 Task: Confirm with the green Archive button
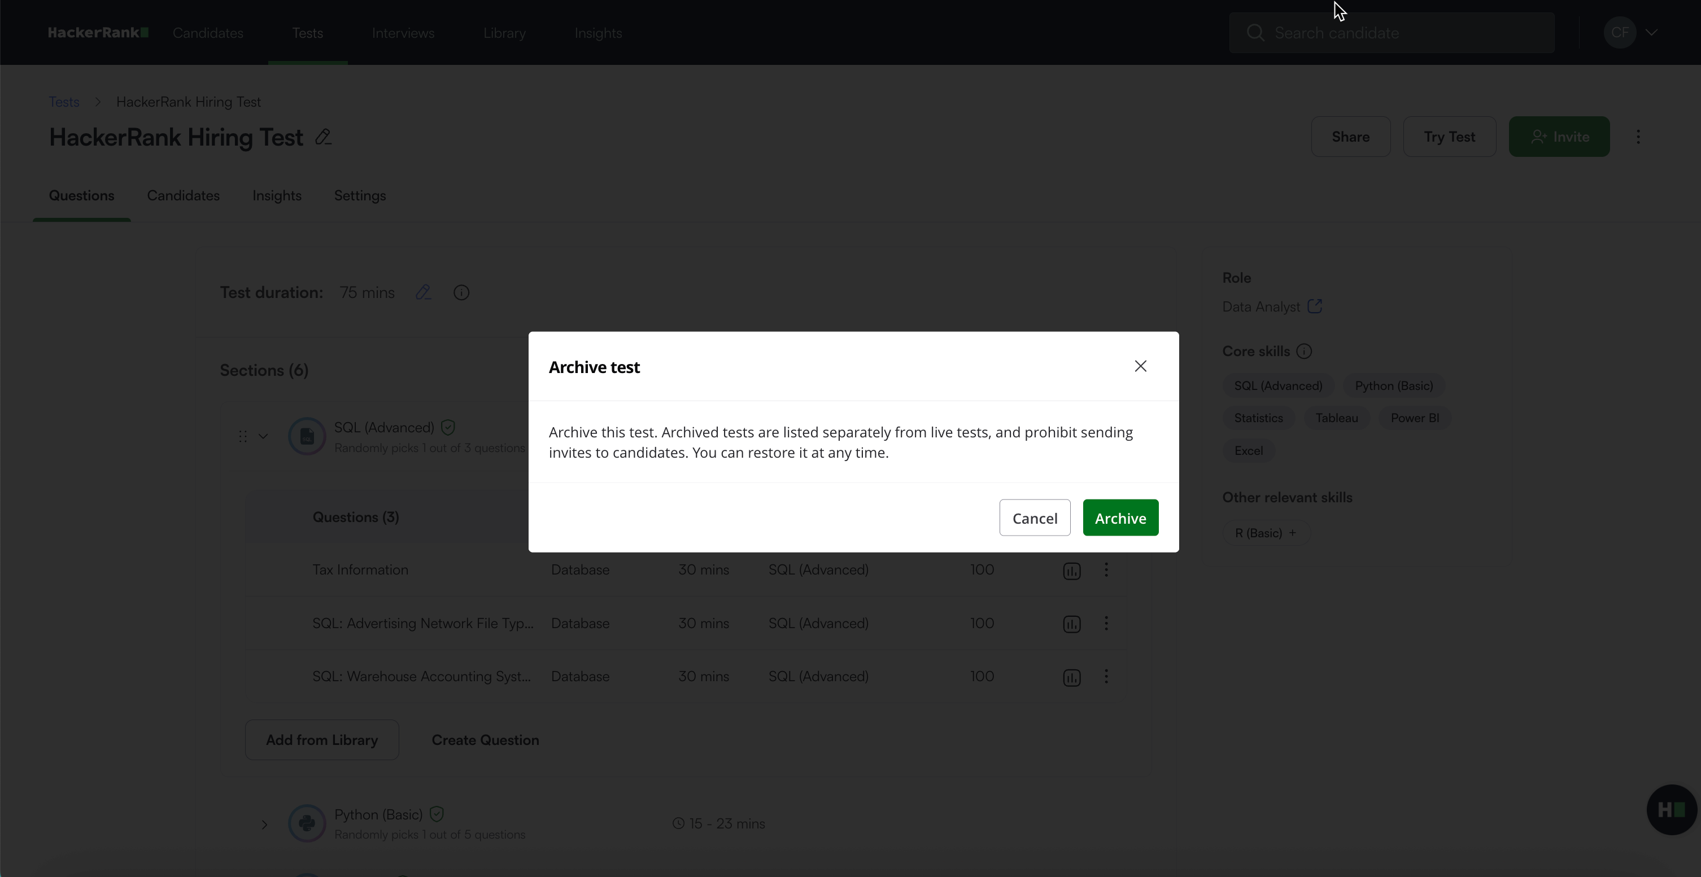pyautogui.click(x=1120, y=518)
